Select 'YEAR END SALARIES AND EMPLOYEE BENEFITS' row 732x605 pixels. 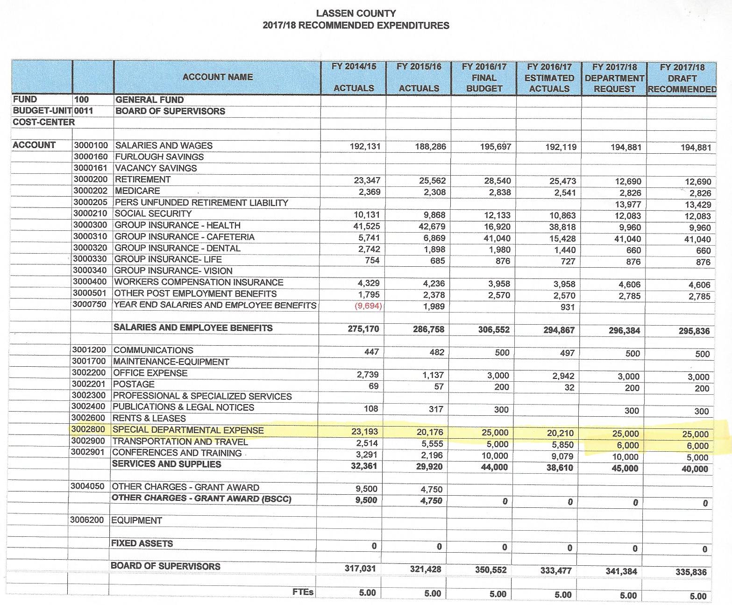(x=215, y=305)
